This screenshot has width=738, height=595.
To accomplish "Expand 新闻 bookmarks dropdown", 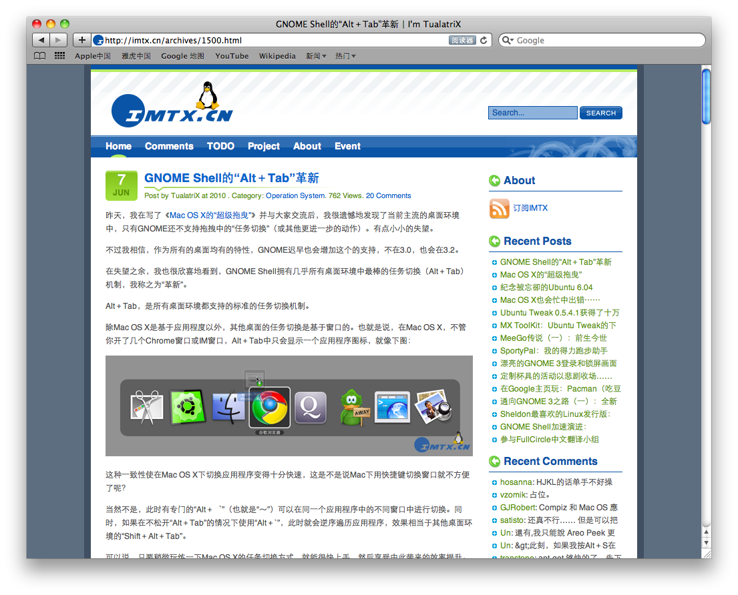I will [x=316, y=56].
